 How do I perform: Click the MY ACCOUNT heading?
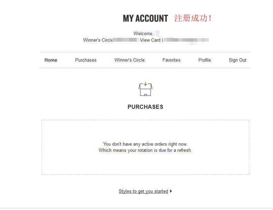(145, 19)
